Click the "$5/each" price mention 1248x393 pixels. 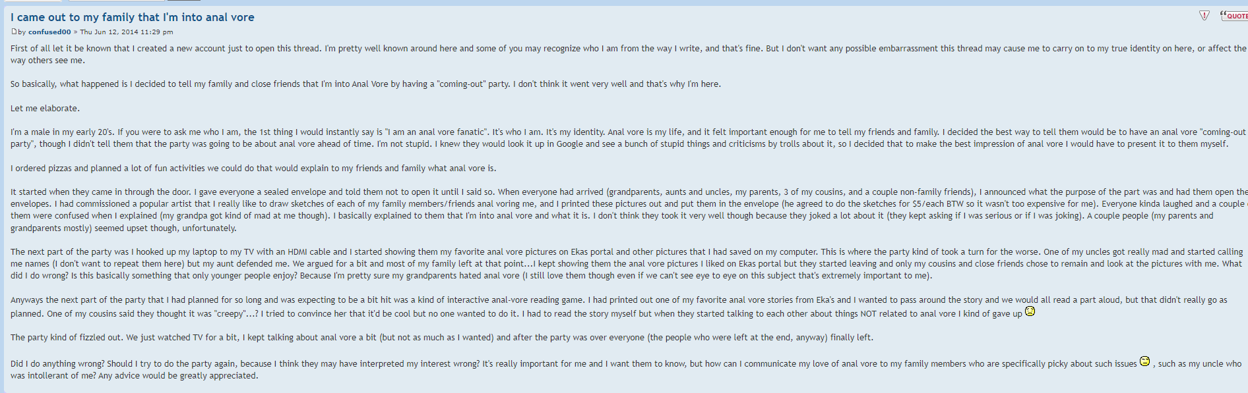point(929,203)
